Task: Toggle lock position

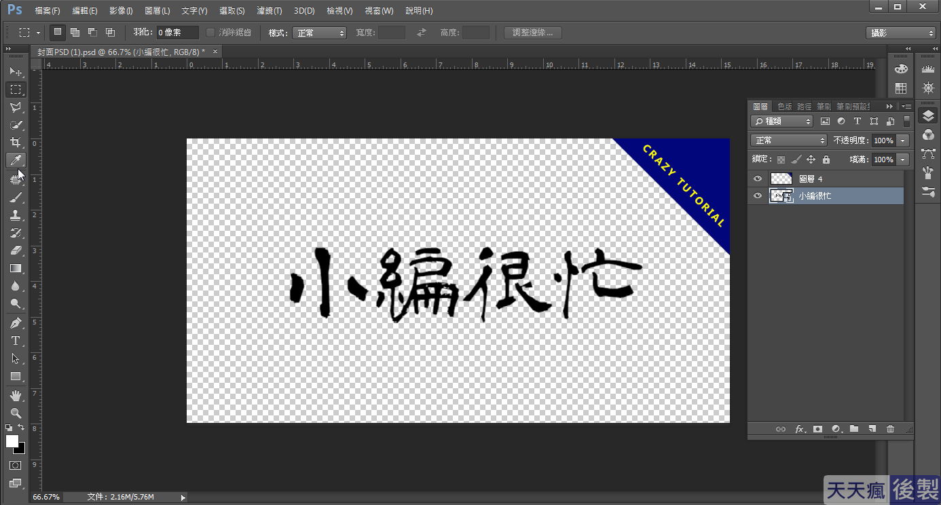Action: 811,160
